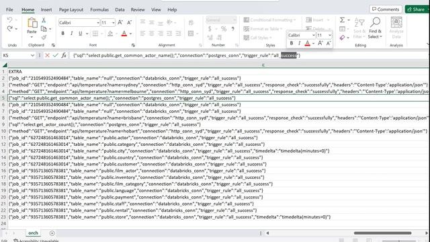430x242 pixels.
Task: Click Insert Function fx icon
Action: pyautogui.click(x=64, y=55)
